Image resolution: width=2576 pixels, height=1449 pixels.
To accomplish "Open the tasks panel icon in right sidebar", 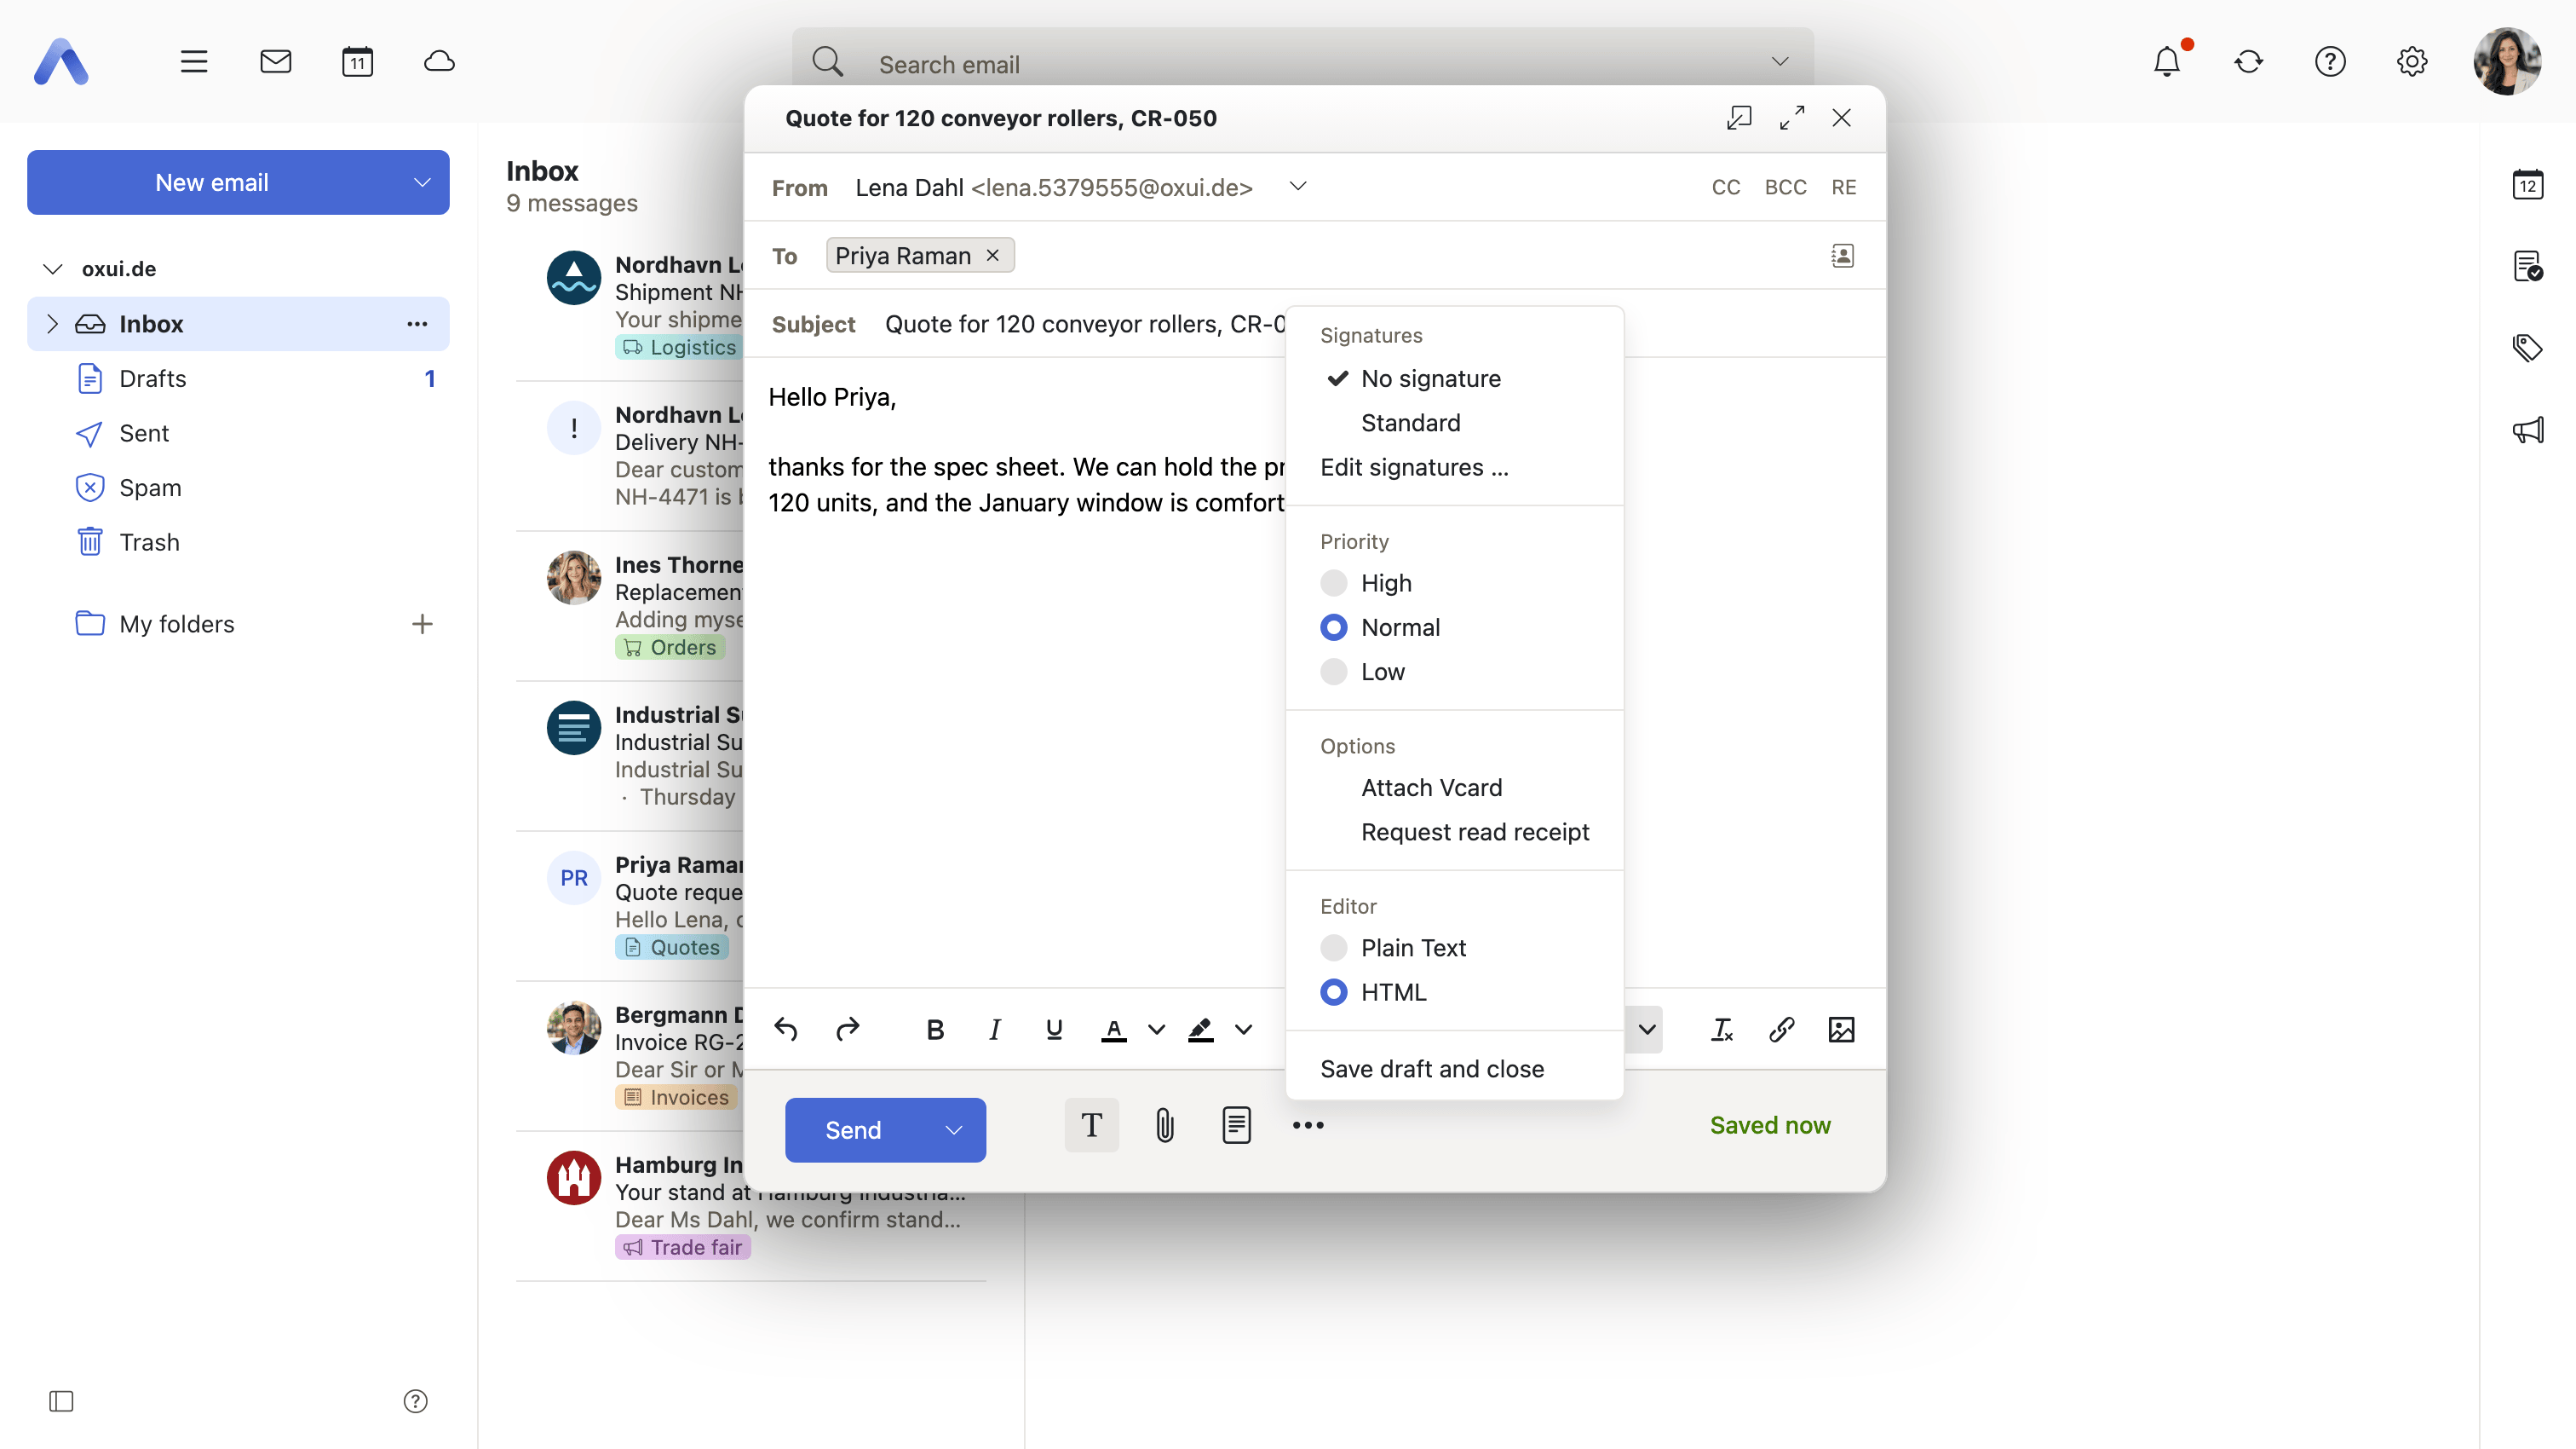I will (x=2528, y=266).
